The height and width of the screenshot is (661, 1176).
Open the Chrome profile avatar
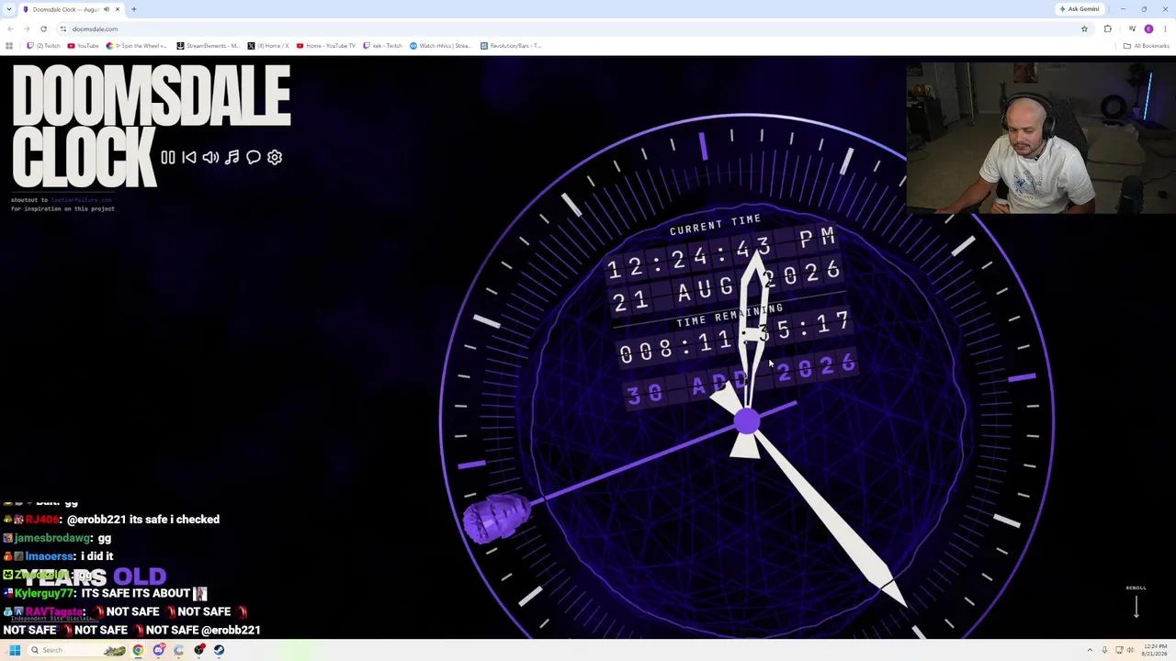(x=1148, y=28)
